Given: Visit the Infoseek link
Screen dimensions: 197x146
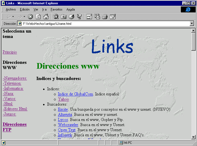Looking at the screenshot, I should click(x=65, y=135).
